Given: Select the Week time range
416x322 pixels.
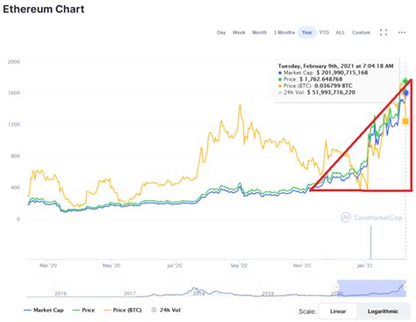Looking at the screenshot, I should coord(239,32).
